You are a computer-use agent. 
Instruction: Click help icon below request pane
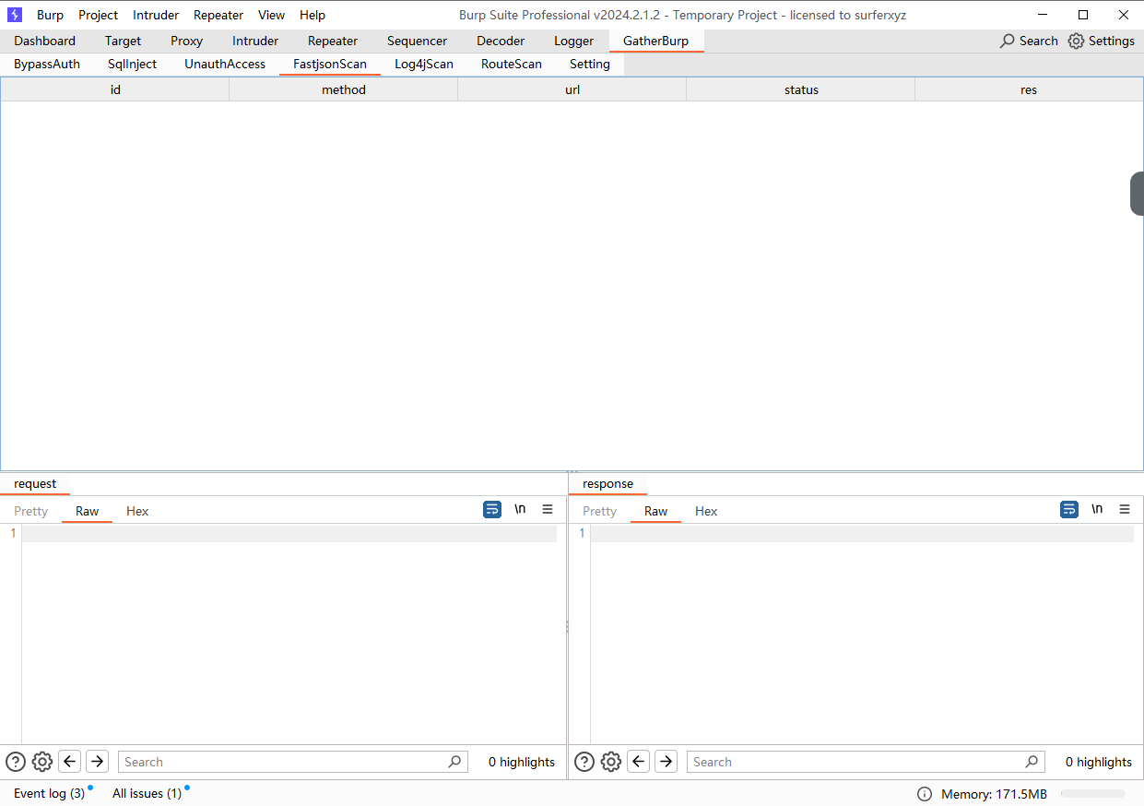[16, 762]
